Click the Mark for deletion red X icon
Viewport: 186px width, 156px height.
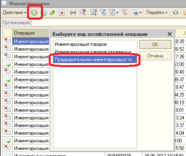(x=62, y=13)
